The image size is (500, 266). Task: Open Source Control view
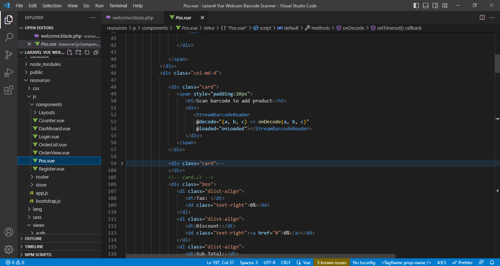click(x=9, y=55)
